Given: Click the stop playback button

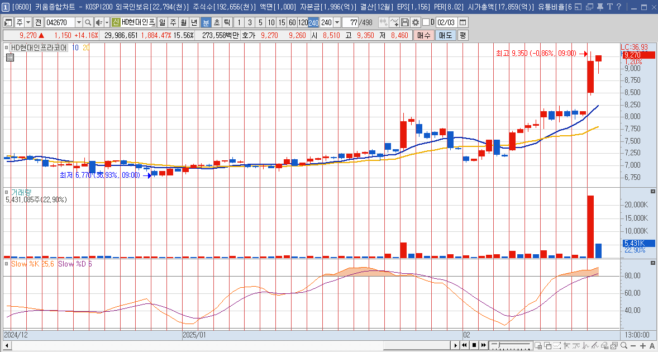Looking at the screenshot, I should click(474, 345).
